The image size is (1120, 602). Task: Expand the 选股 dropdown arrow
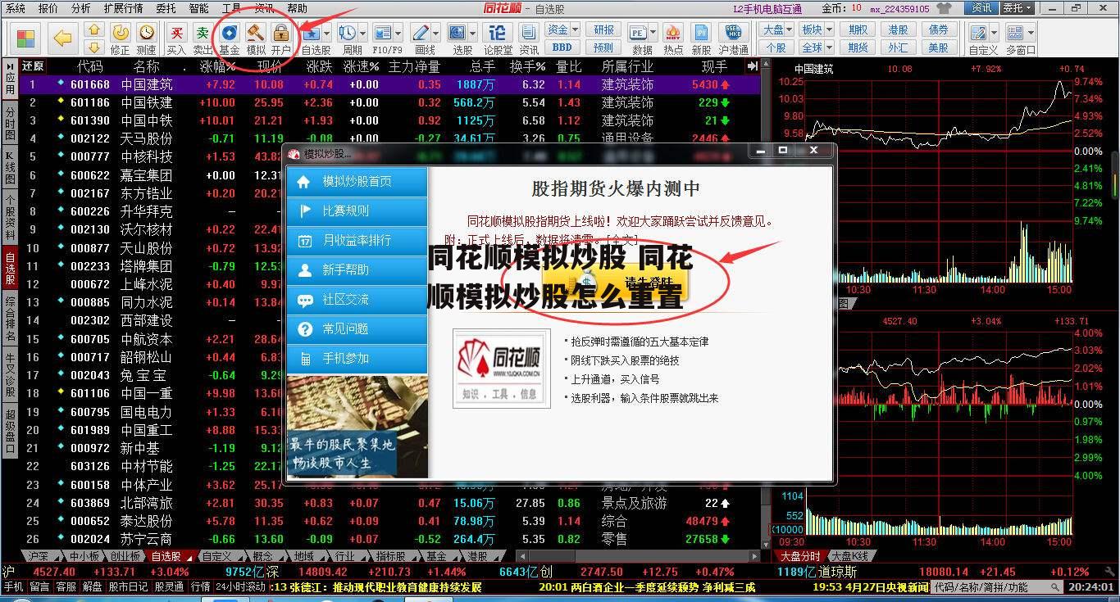tap(473, 33)
